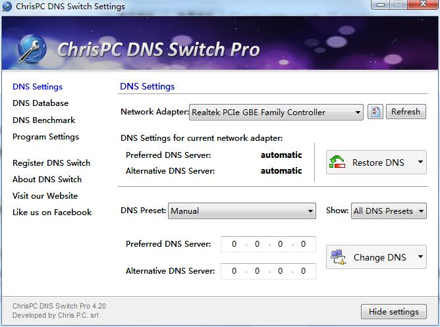440x327 pixels.
Task: Expand the Show All DNS Presets dropdown
Action: click(x=389, y=211)
